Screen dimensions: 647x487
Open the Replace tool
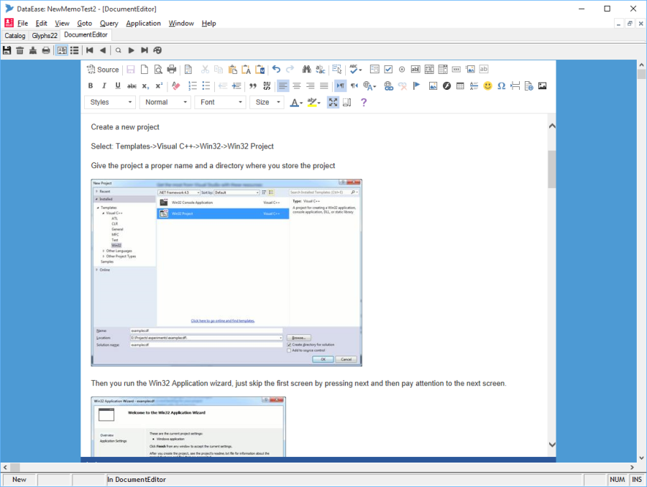point(320,69)
